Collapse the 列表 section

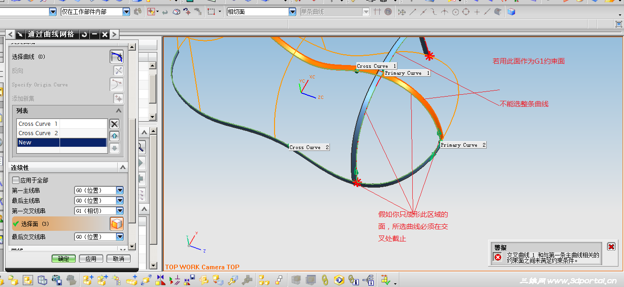tap(119, 111)
